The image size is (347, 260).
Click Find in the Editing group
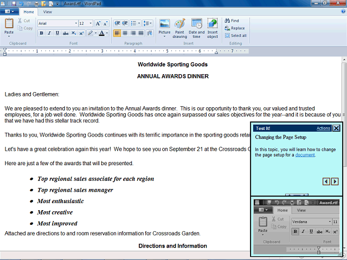pyautogui.click(x=232, y=21)
